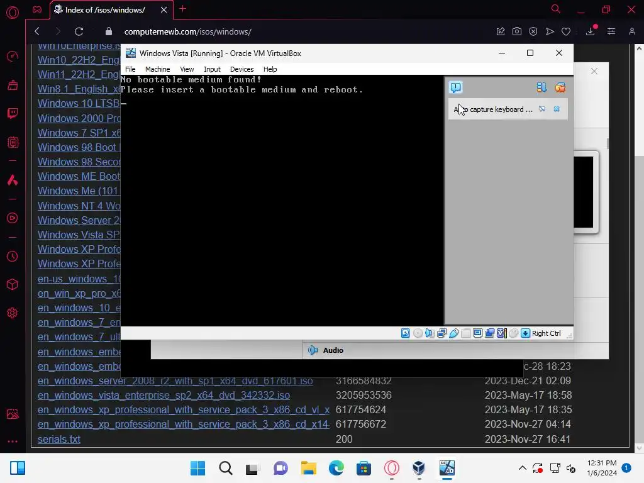Dismiss the Auto capture keyboard notification

tap(557, 109)
